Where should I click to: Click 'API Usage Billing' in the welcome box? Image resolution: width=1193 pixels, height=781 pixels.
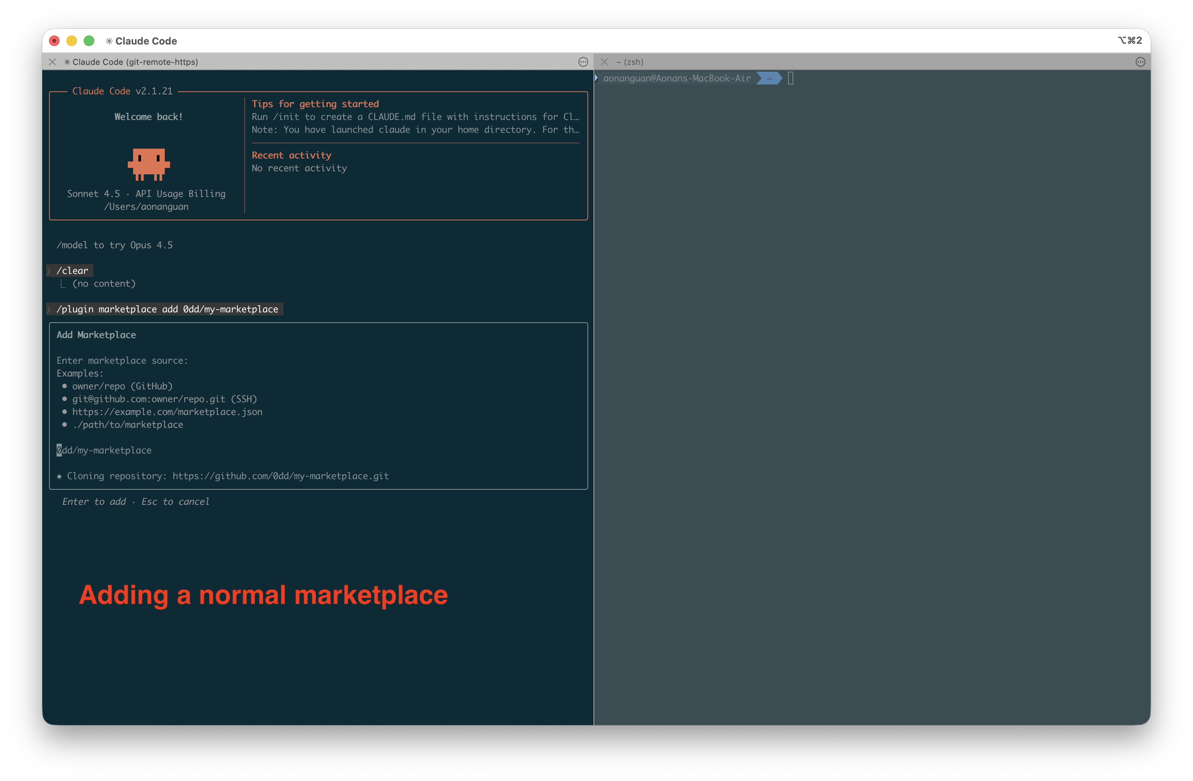[x=181, y=194]
